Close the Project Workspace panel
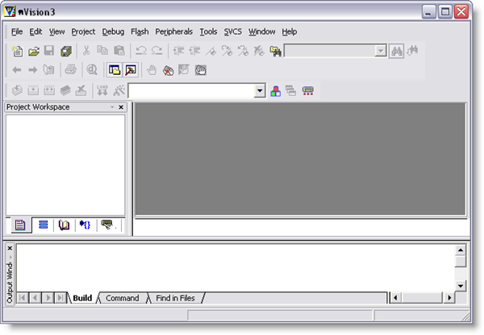484x335 pixels. pos(121,107)
